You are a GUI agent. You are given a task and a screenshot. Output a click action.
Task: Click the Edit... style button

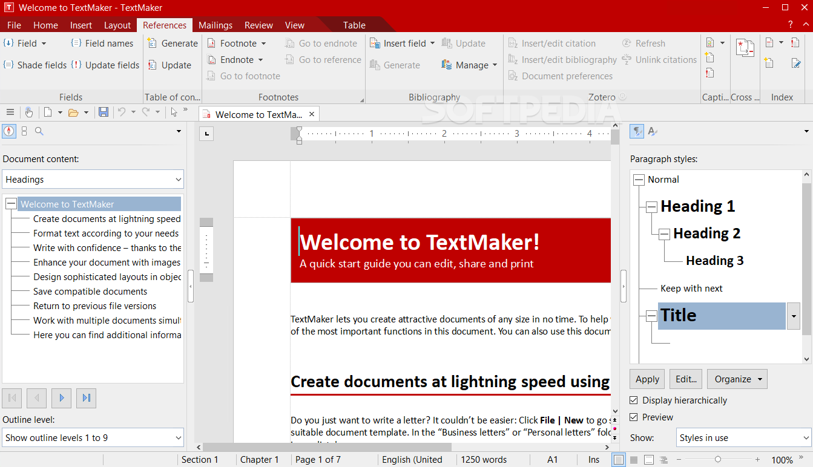pyautogui.click(x=686, y=379)
